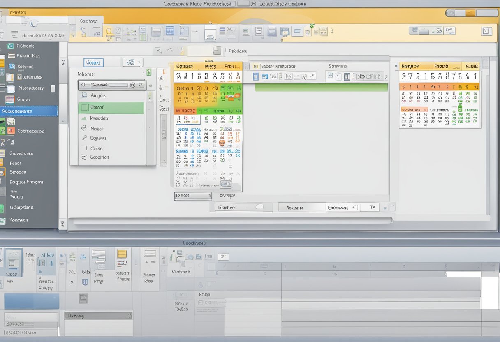Viewport: 500px width, 342px height.
Task: Click the yellow note icon in lower toolbar
Action: [122, 254]
